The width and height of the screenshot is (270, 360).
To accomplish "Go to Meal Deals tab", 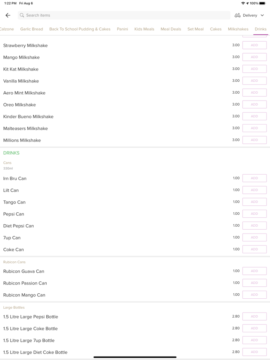I will click(x=171, y=29).
